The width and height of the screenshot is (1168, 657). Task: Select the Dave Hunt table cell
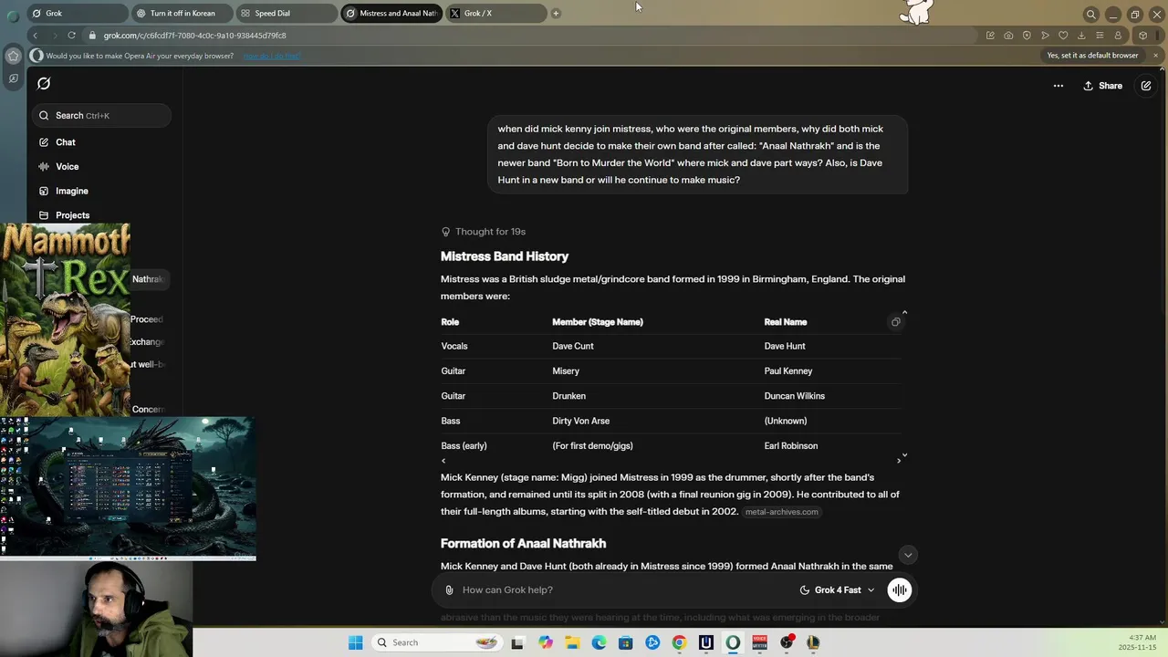pyautogui.click(x=785, y=347)
